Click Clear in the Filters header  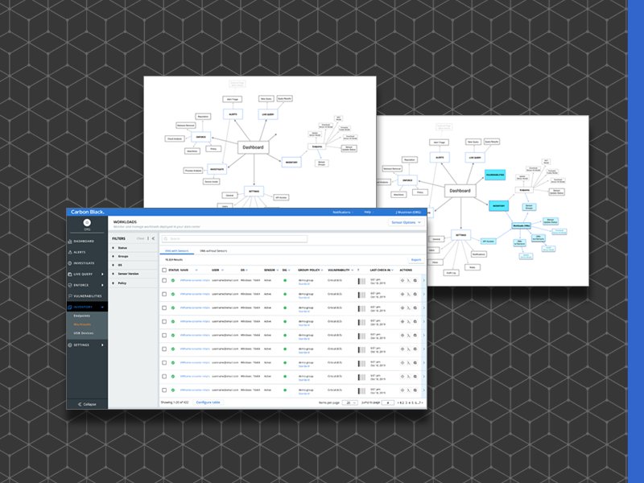pyautogui.click(x=140, y=238)
